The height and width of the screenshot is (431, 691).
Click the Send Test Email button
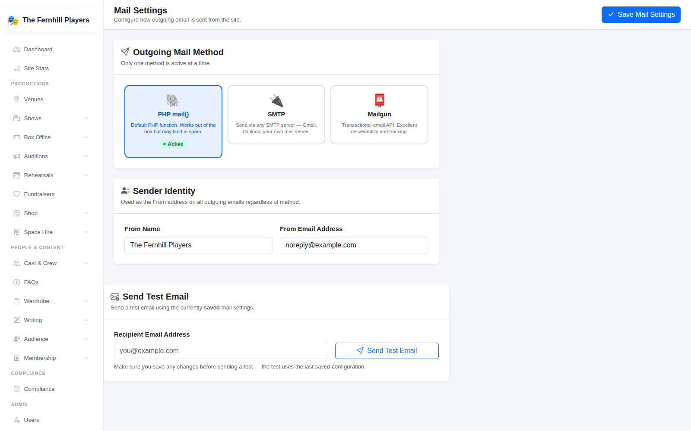click(387, 351)
